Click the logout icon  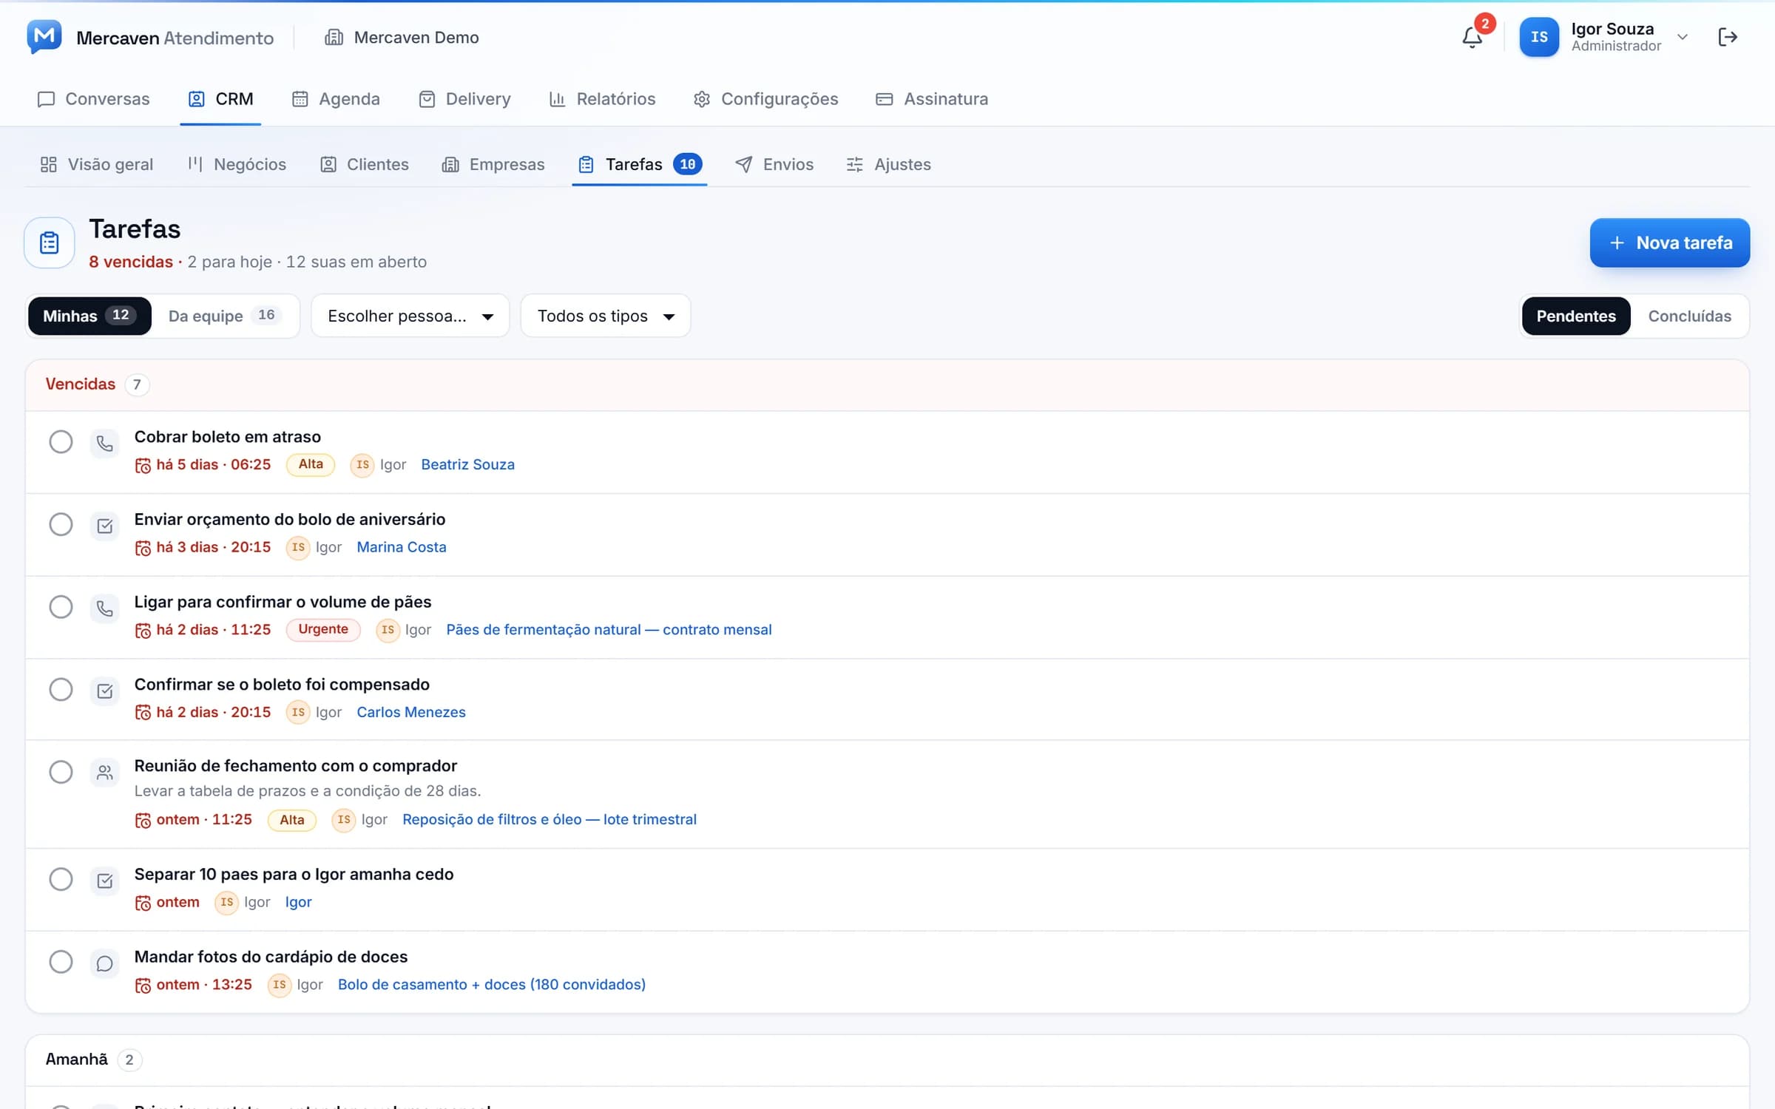[x=1728, y=37]
